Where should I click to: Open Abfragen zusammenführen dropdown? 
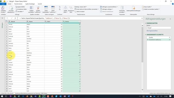tap(109, 7)
